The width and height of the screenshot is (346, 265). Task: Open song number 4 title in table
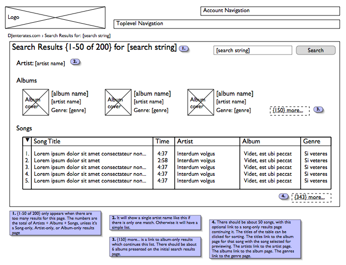click(90, 174)
